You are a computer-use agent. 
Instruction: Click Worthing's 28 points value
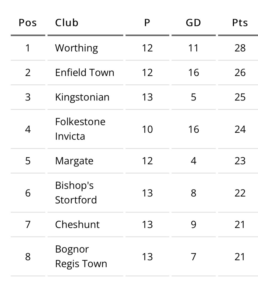(239, 48)
